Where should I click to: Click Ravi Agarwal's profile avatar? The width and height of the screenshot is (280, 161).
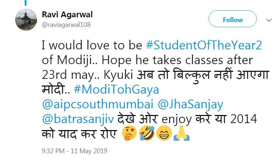[26, 20]
